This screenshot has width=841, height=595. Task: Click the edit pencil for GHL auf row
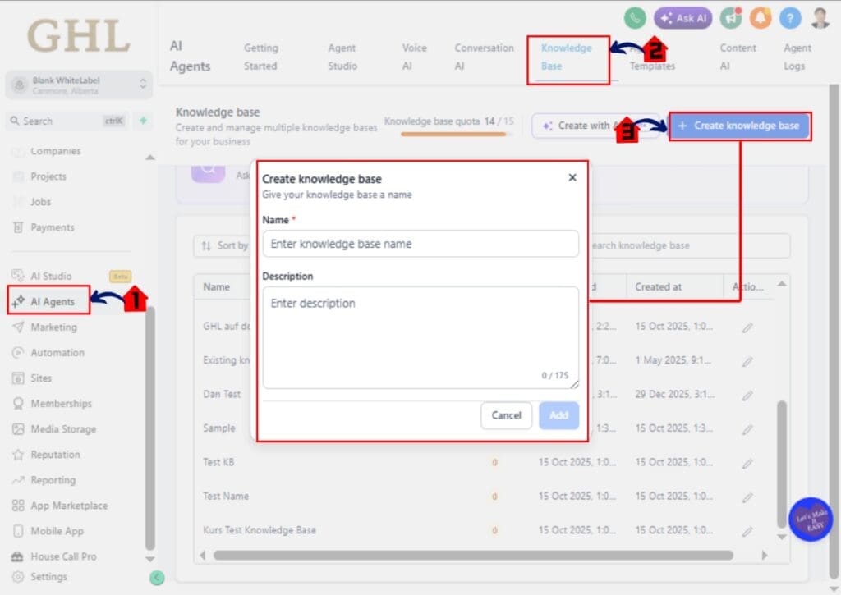pyautogui.click(x=747, y=327)
